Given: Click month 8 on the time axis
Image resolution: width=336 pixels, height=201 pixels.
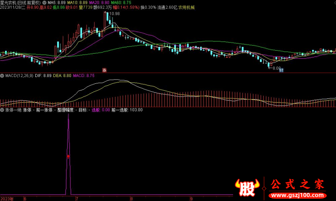Looking at the screenshot, I should [131, 198].
